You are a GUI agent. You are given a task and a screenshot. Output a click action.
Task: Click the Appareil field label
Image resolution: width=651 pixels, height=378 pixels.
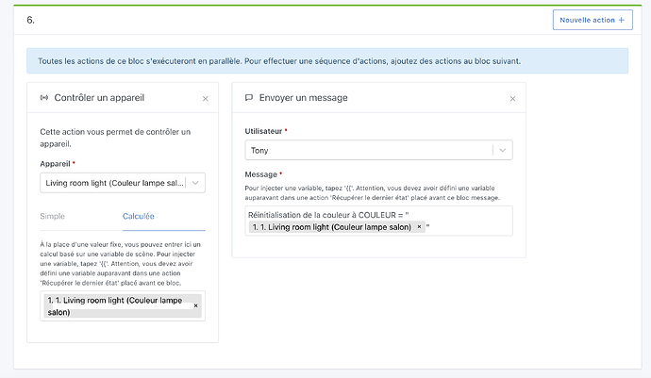pyautogui.click(x=55, y=164)
